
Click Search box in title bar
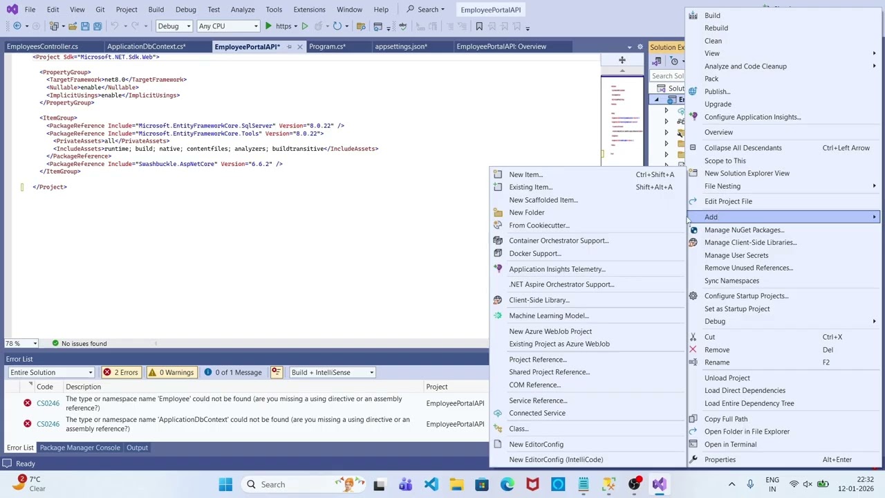[x=426, y=10]
